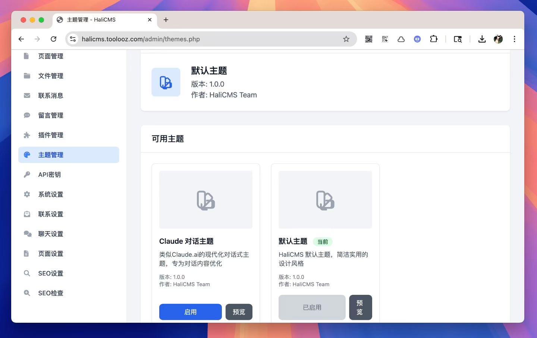Click the site information icon in address bar

point(73,39)
